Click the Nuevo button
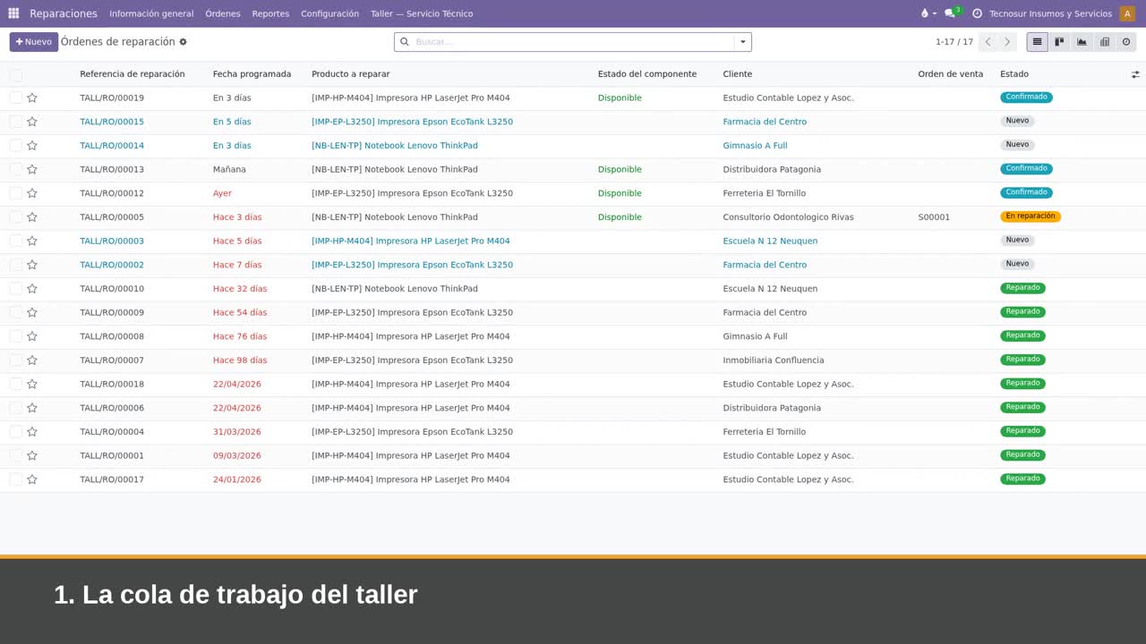The image size is (1146, 644). click(x=34, y=42)
